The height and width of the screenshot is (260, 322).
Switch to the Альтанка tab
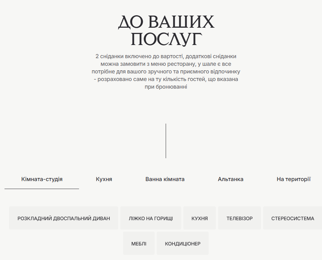click(x=230, y=179)
